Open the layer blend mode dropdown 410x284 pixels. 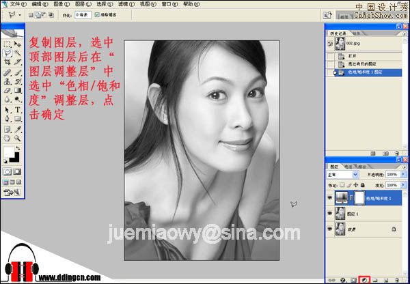coord(343,174)
